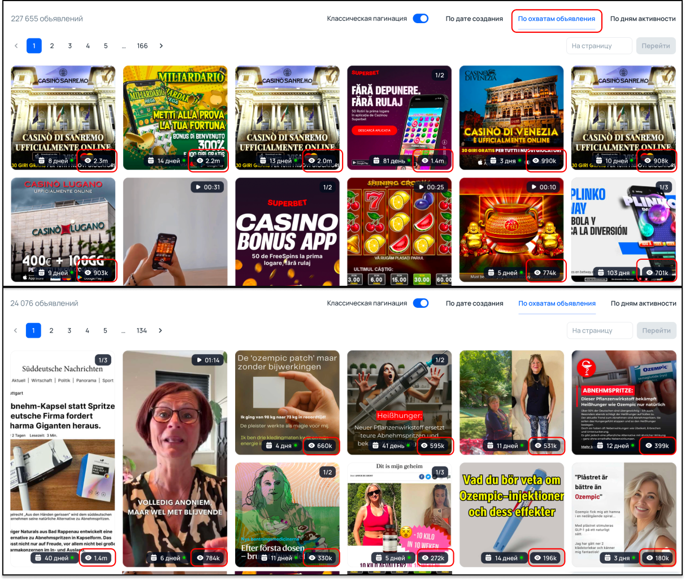Open page 166 in top pagination

point(142,46)
